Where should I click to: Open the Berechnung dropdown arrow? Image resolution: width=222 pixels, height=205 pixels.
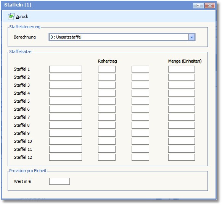(x=192, y=37)
